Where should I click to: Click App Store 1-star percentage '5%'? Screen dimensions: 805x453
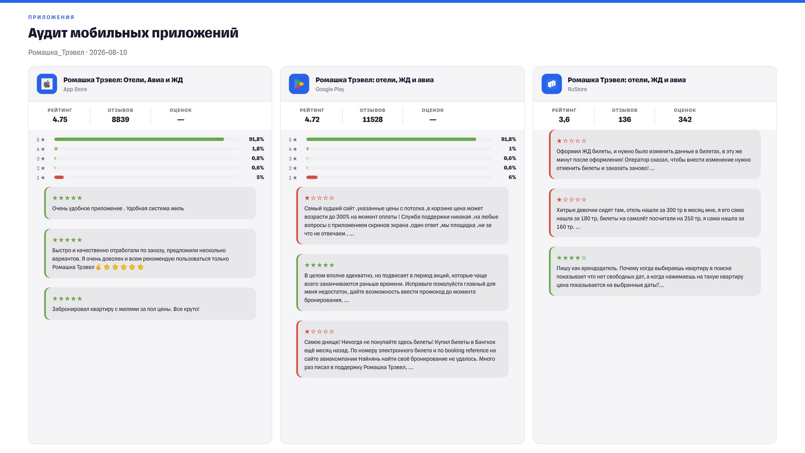[x=260, y=177]
